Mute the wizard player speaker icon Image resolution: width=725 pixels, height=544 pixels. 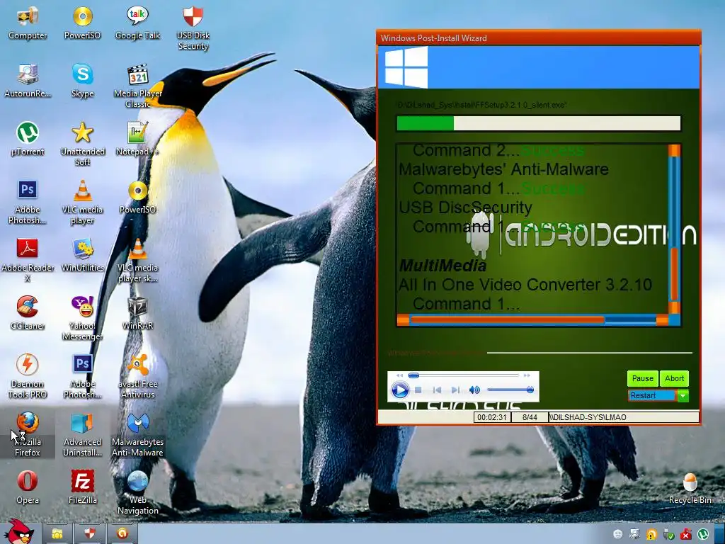(474, 390)
